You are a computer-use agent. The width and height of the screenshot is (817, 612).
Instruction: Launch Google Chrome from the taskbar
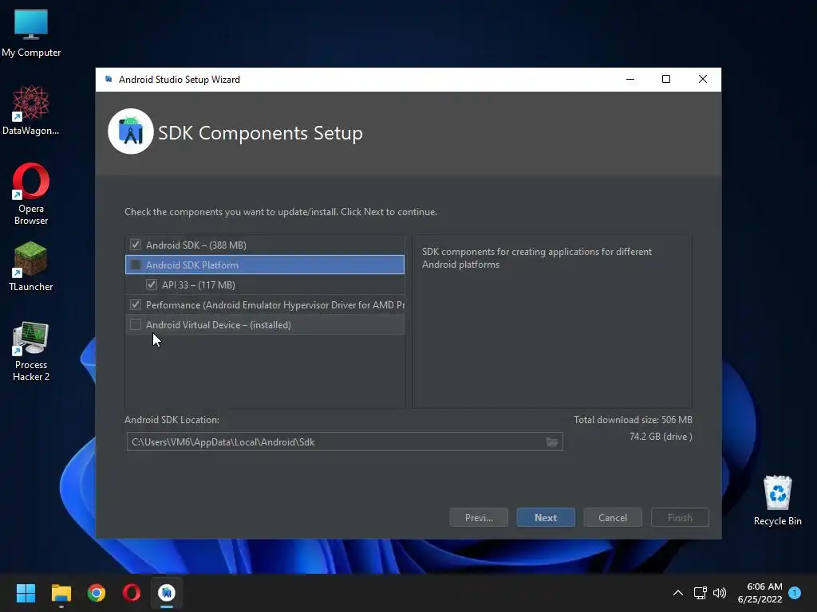97,593
